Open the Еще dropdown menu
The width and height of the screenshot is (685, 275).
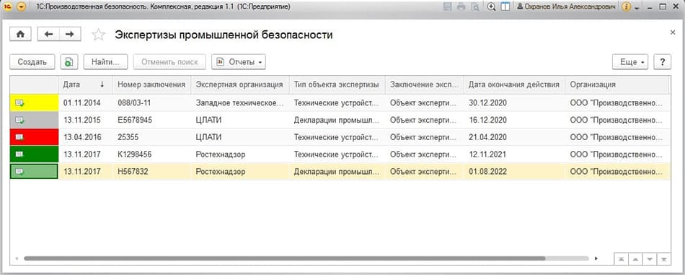pos(630,62)
